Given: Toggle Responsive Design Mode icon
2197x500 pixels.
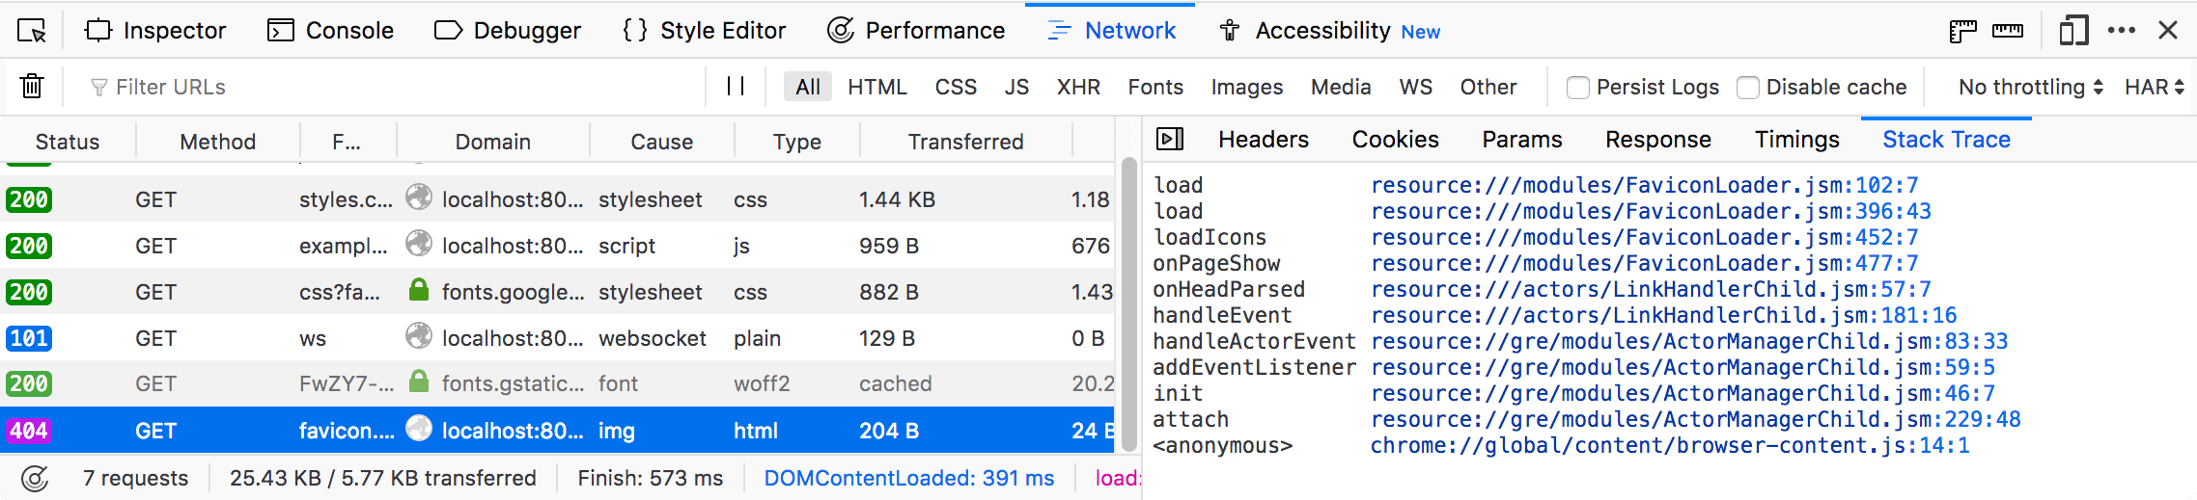Looking at the screenshot, I should click(2073, 31).
